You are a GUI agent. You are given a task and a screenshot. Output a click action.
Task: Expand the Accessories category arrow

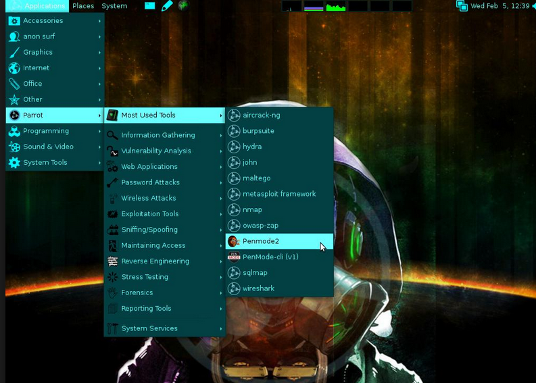(99, 21)
